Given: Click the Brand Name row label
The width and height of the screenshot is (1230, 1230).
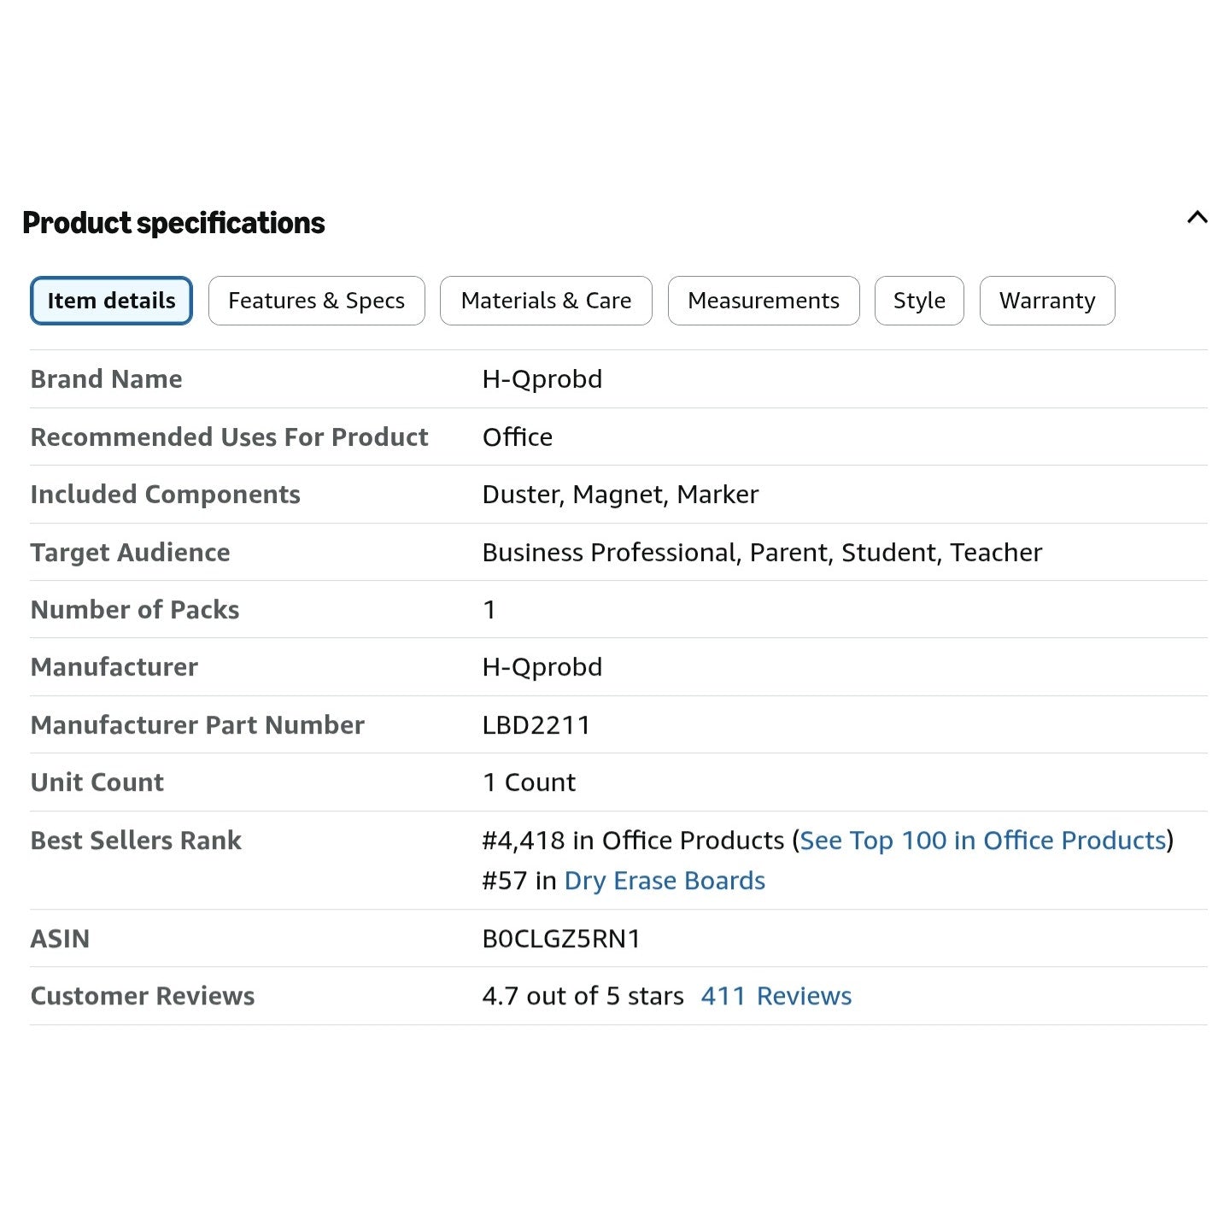Looking at the screenshot, I should click(106, 379).
